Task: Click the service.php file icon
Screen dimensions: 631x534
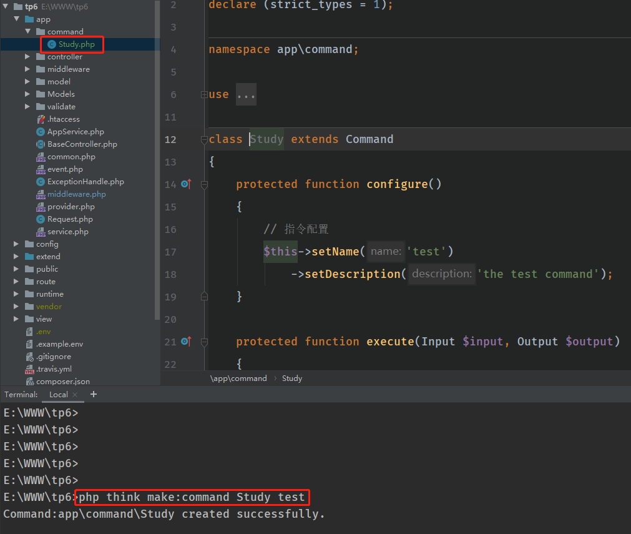Action: [x=41, y=232]
